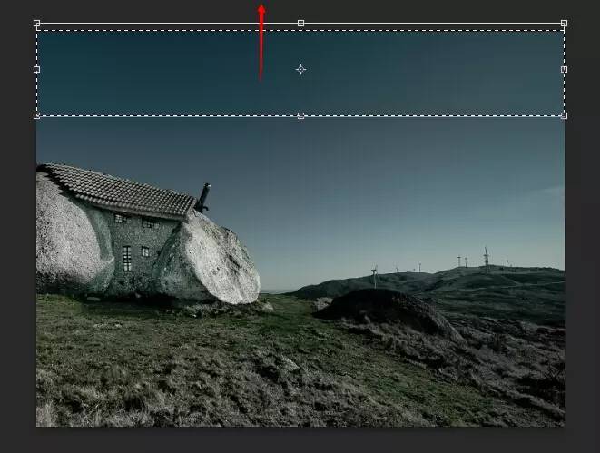
Task: Click the leftmost wind turbine on the ridge
Action: (374, 275)
